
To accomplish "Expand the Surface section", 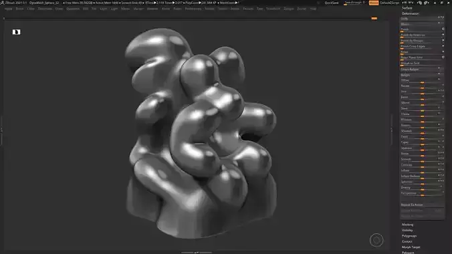I will click(x=407, y=8).
